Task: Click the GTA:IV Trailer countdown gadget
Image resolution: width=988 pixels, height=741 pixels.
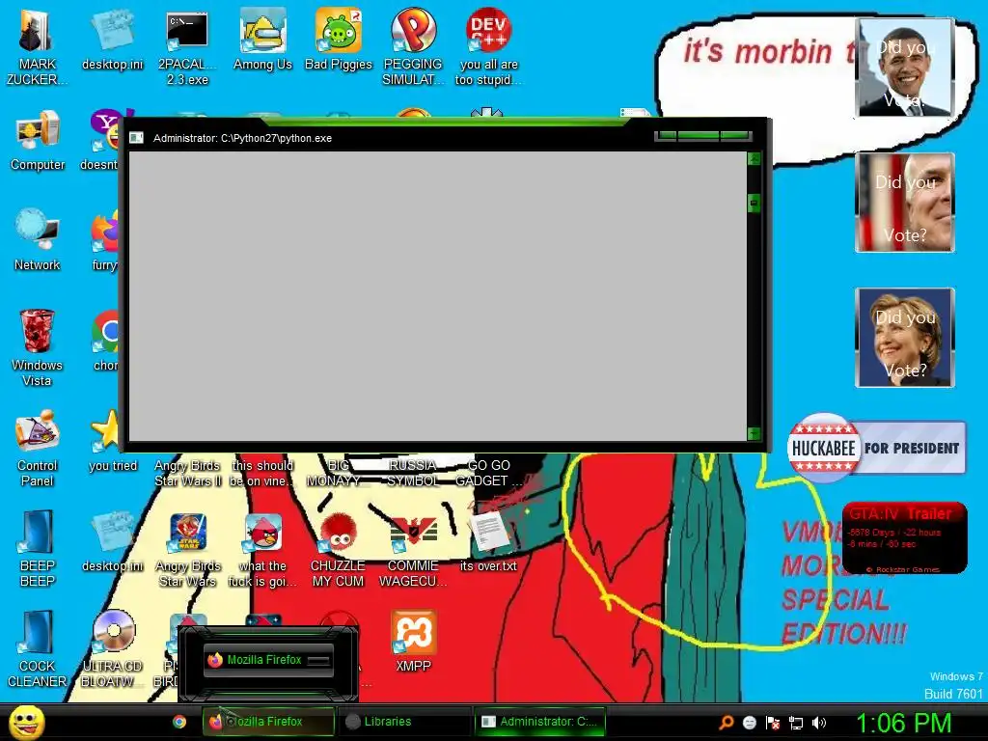Action: [x=905, y=538]
